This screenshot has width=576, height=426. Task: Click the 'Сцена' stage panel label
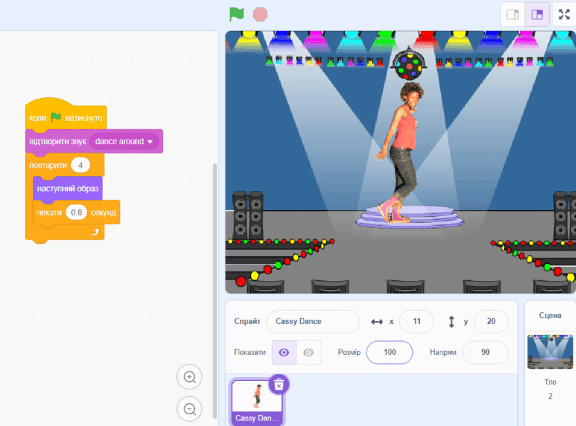[x=550, y=316]
